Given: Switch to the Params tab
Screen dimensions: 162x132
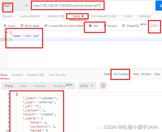Looking at the screenshot, I should point(8,16).
